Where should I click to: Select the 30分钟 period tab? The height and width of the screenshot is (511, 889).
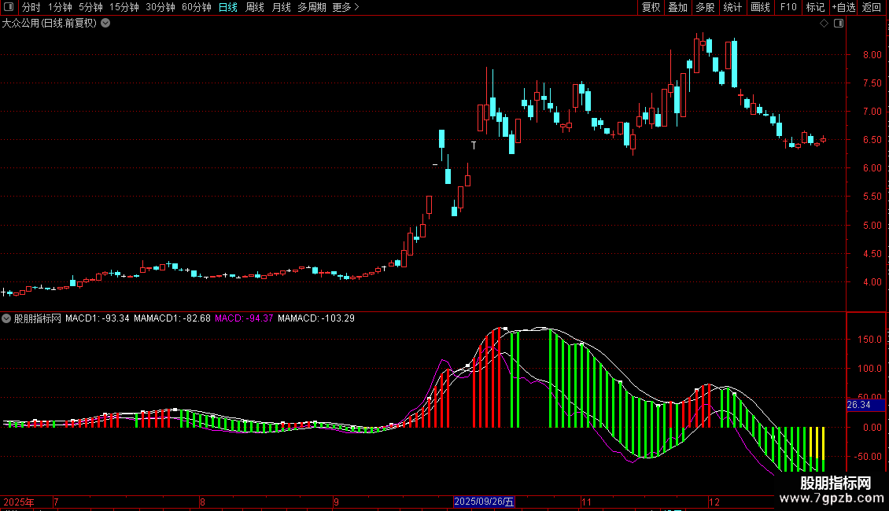coord(160,7)
